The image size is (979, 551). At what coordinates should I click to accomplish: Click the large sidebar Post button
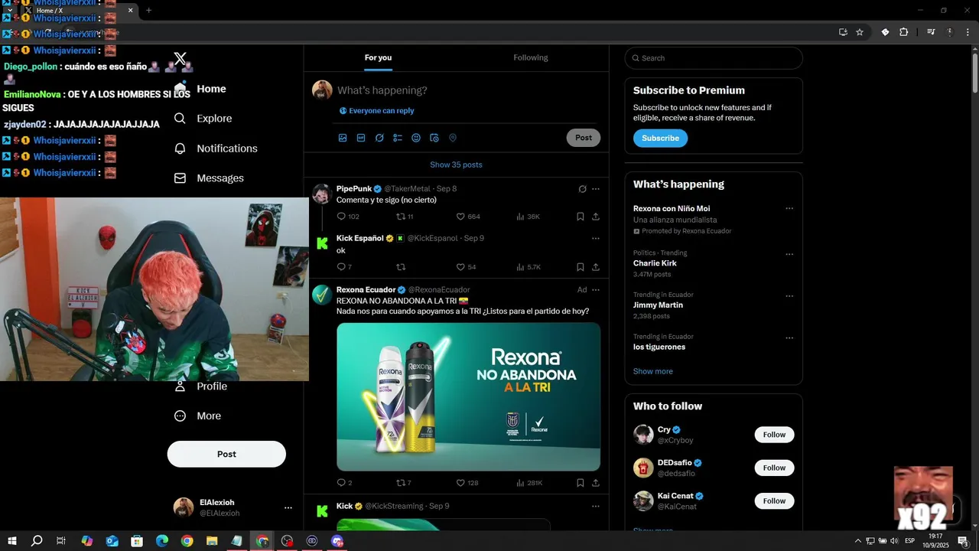click(x=226, y=454)
